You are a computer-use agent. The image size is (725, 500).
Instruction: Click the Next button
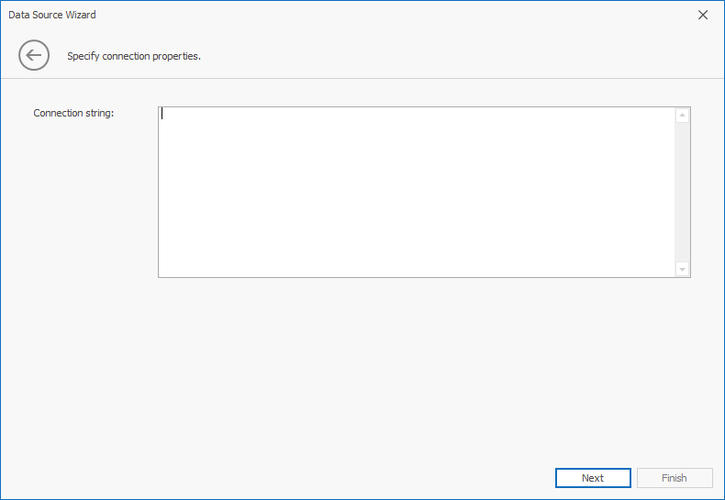point(593,478)
